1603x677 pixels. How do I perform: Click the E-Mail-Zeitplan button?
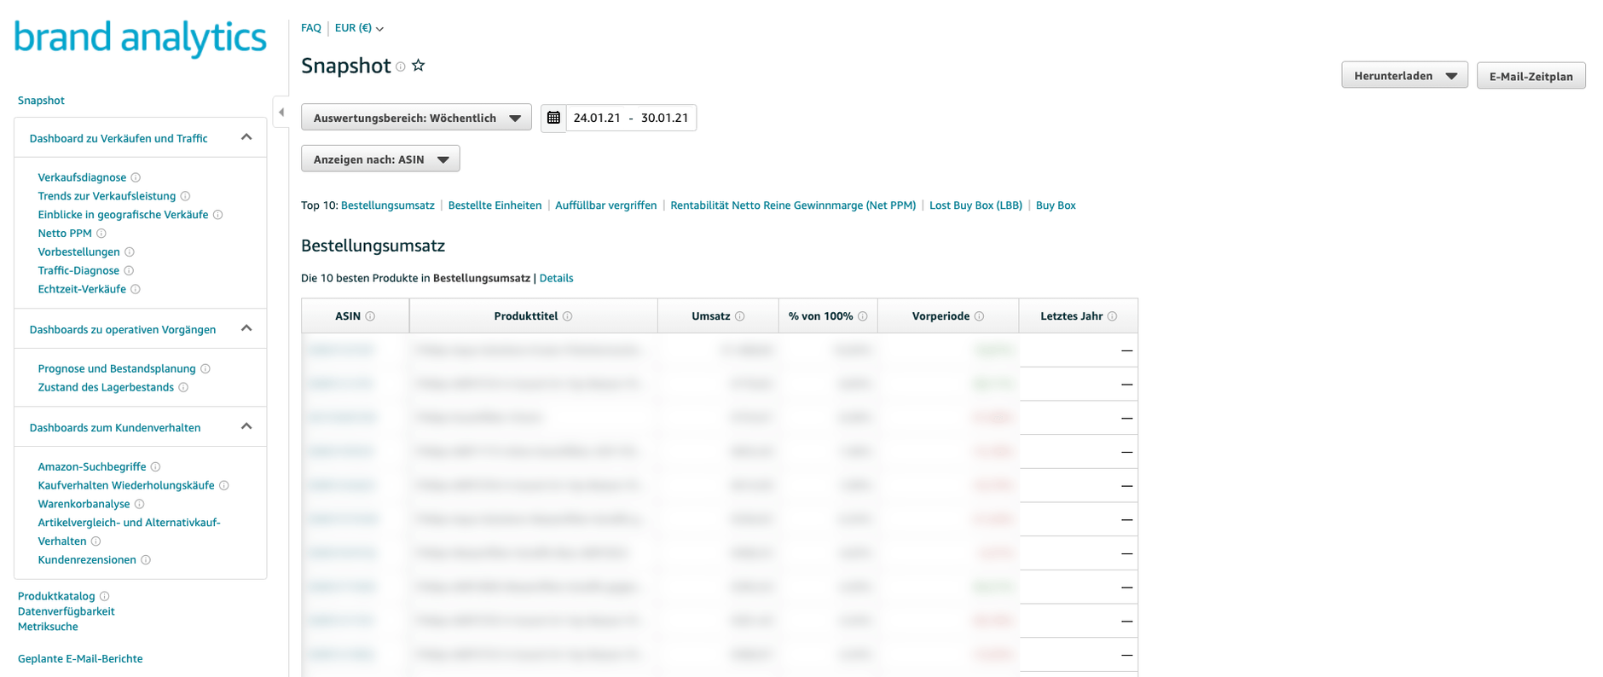pos(1531,76)
